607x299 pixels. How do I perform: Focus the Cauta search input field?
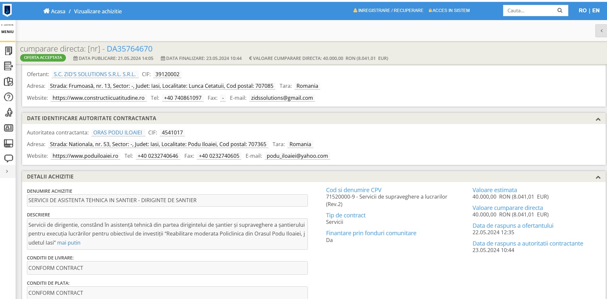(529, 10)
